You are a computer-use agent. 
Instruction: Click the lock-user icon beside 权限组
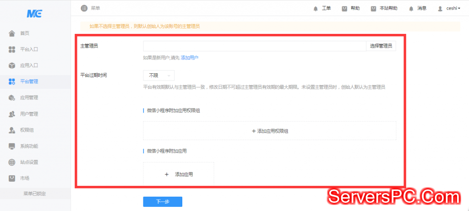tap(11, 130)
